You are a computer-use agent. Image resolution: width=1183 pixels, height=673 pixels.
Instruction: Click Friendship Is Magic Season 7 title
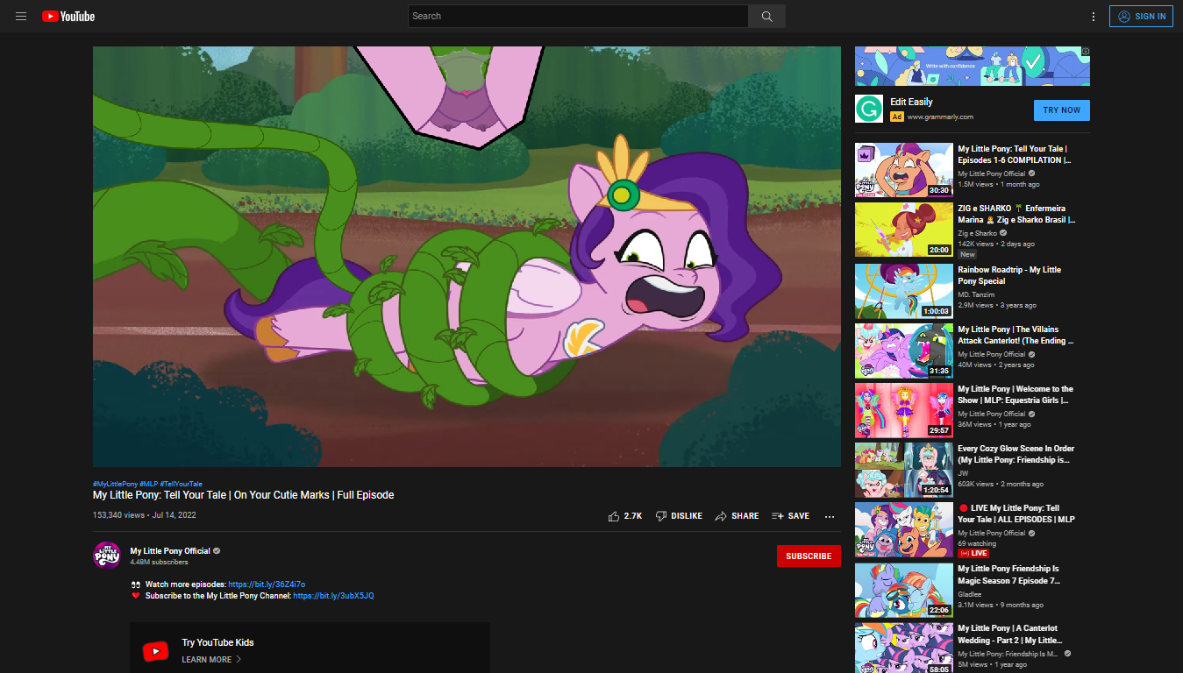(1009, 574)
